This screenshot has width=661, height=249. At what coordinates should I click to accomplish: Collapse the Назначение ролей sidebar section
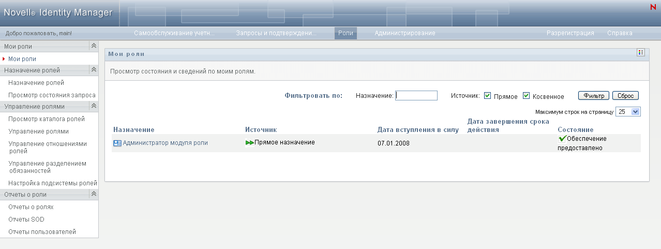(x=94, y=70)
